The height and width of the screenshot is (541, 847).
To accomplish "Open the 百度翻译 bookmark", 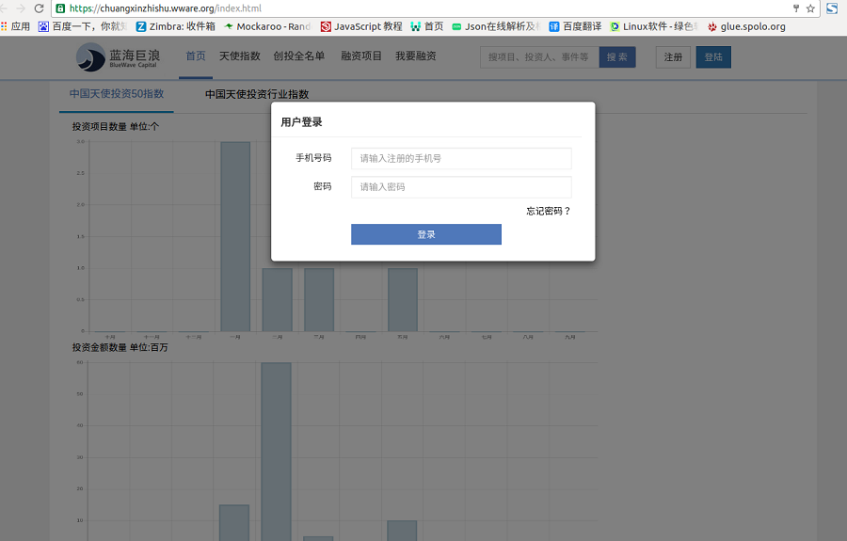I will point(574,26).
